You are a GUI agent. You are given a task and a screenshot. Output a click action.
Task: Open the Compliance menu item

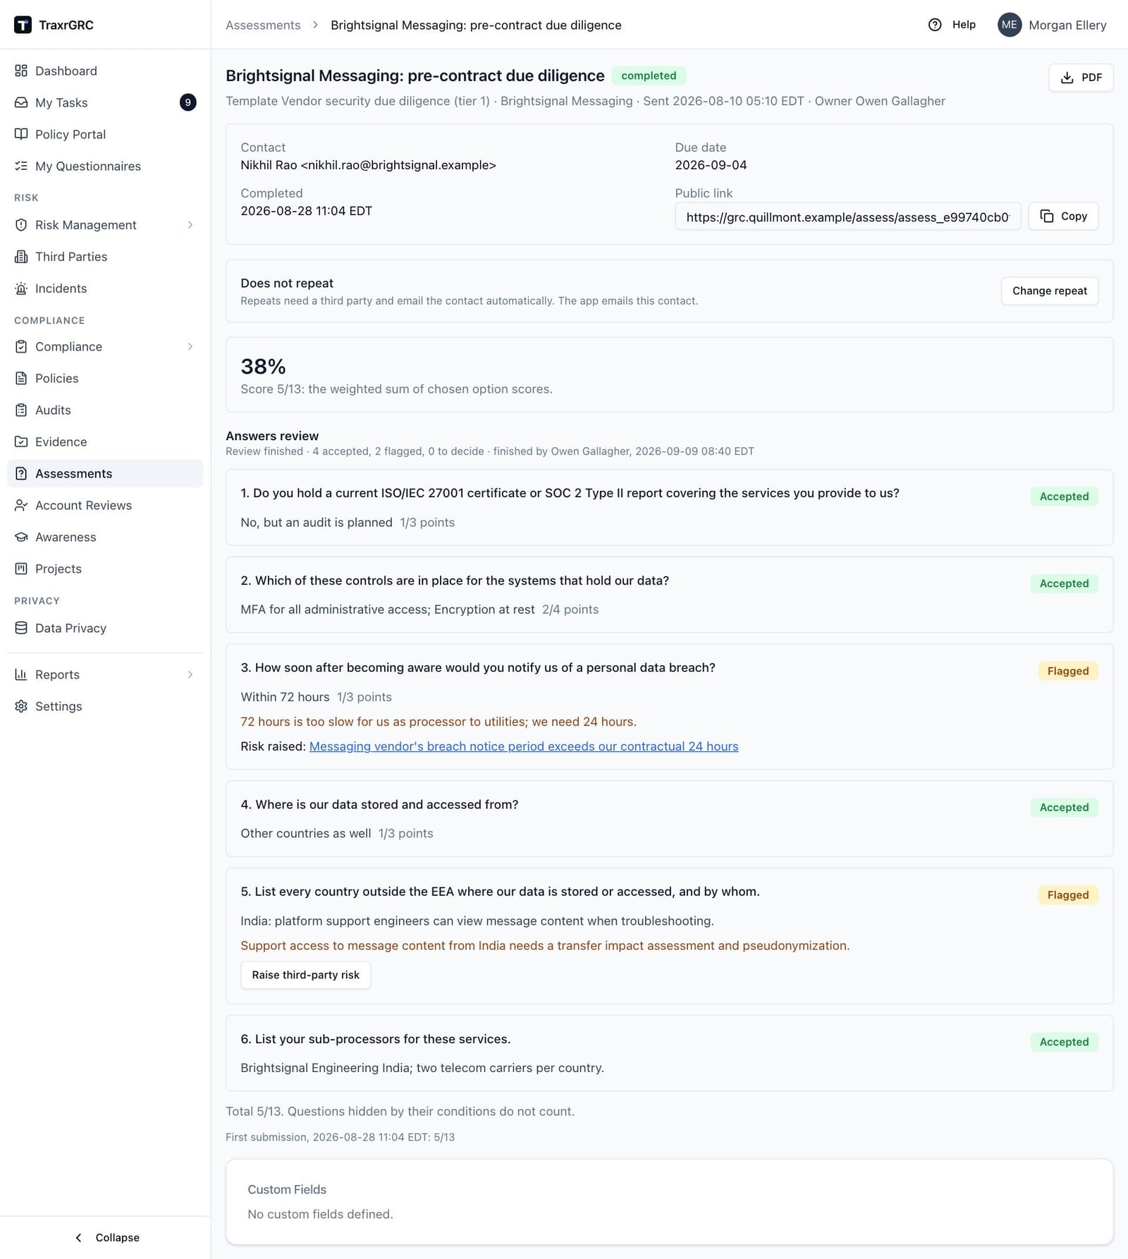[x=105, y=346]
